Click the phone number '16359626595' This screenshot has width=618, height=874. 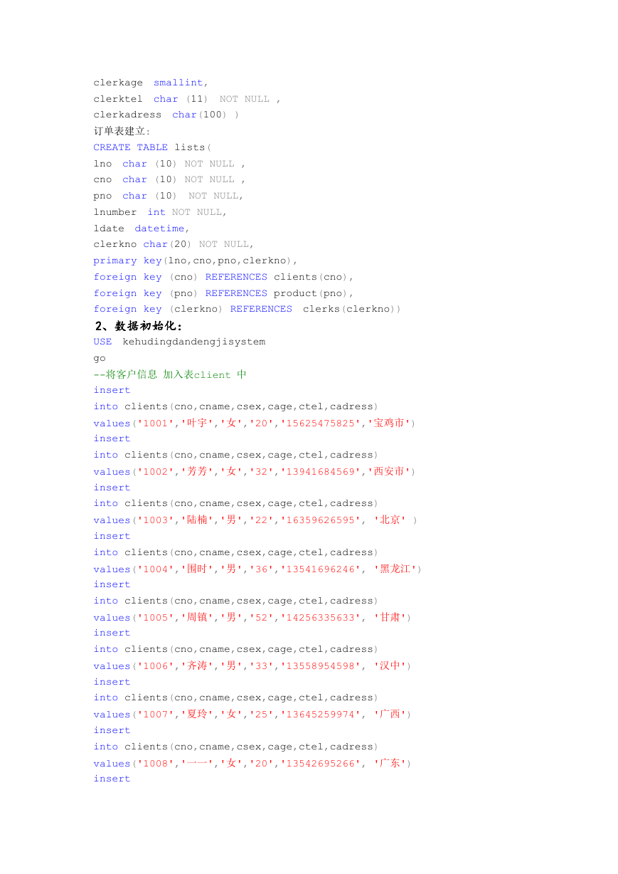click(319, 520)
